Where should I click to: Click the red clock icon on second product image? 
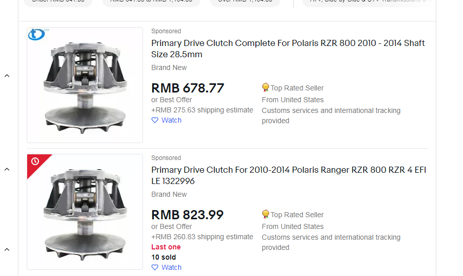(x=35, y=162)
